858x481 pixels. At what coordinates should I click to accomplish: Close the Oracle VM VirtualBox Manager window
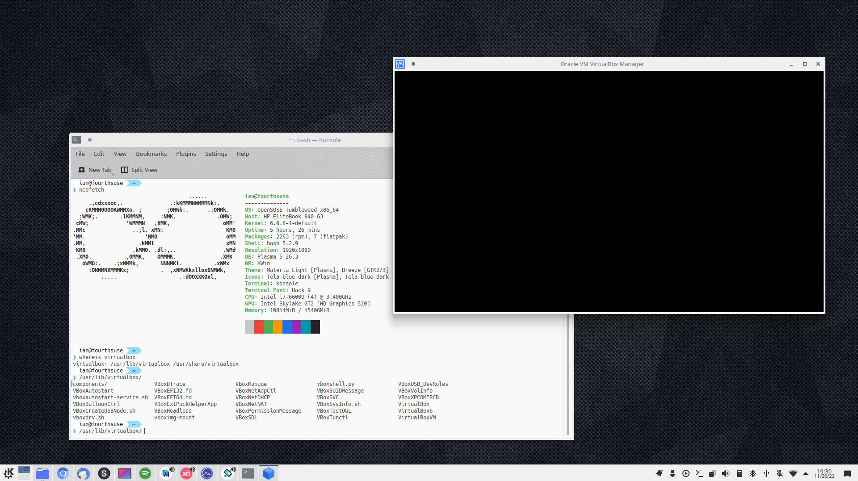coord(818,64)
